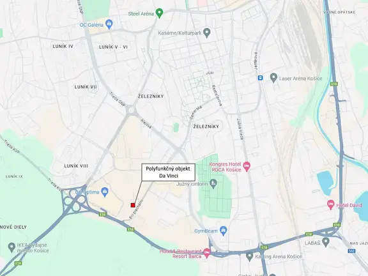Image resolution: width=368 pixels, height=276 pixels.
Task: Click the Južný cintorín cemetery pin
Action: point(213,184)
